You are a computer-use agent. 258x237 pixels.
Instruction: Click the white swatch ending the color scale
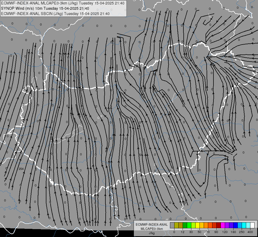point(252,225)
